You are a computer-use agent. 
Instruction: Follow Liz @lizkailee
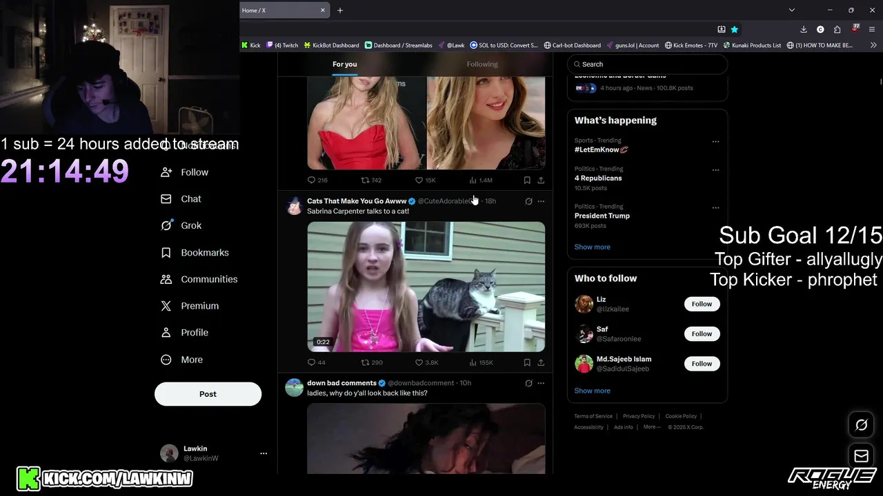coord(702,304)
